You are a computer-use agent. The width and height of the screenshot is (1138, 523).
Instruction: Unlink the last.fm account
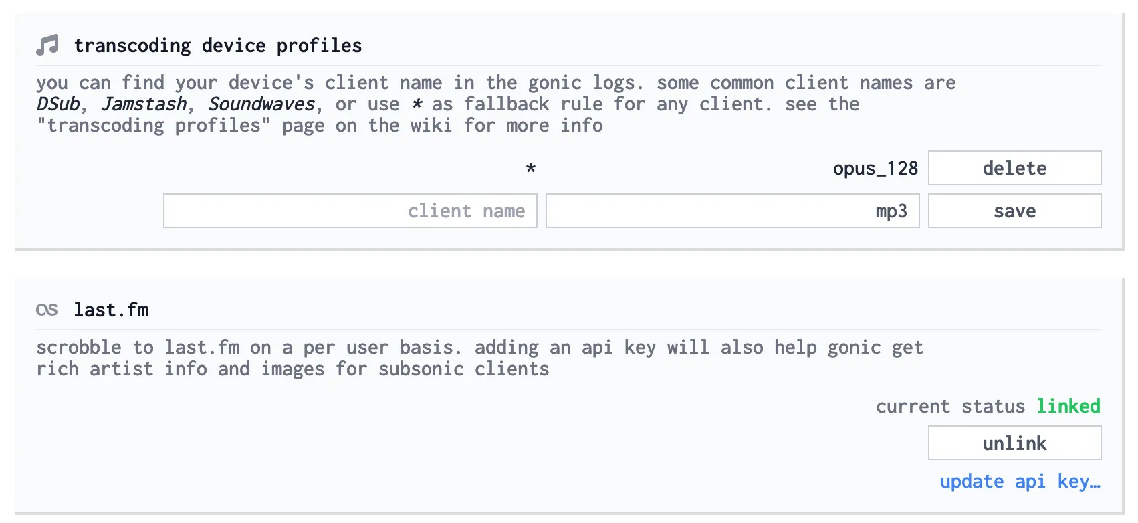coord(1014,443)
